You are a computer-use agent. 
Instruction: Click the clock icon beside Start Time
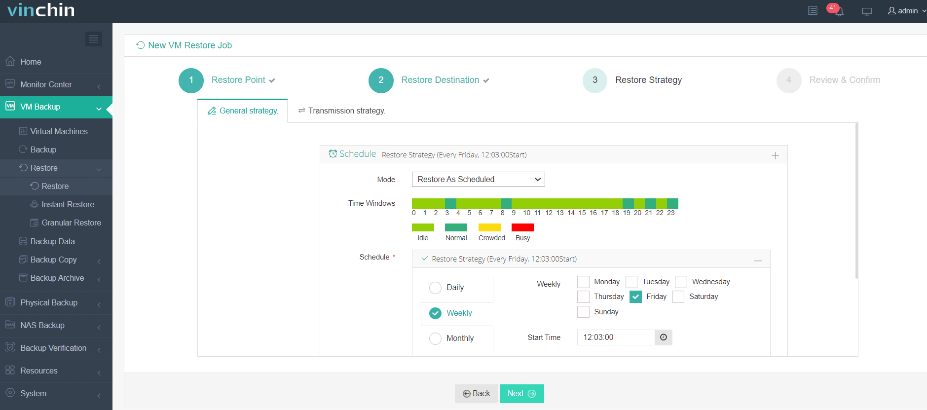click(664, 337)
